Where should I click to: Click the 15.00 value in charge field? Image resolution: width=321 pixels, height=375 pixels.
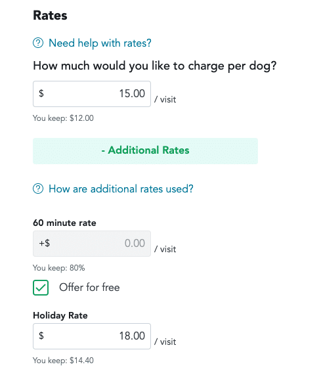(x=132, y=93)
